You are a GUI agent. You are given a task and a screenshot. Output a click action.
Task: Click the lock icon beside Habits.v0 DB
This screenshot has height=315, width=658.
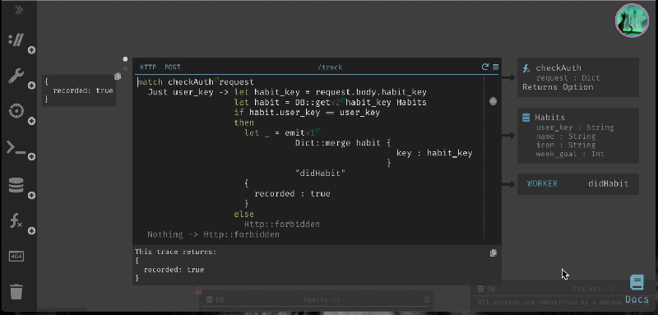click(x=198, y=290)
